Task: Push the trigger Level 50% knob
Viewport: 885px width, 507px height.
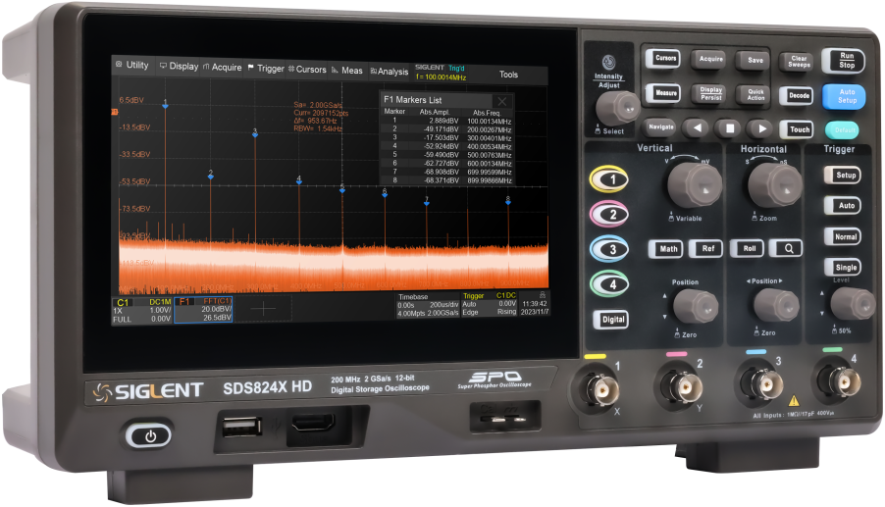Action: point(853,303)
